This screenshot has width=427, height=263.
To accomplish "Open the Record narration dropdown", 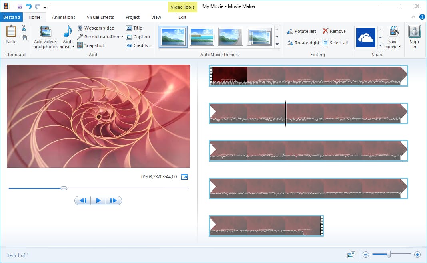I will click(122, 37).
